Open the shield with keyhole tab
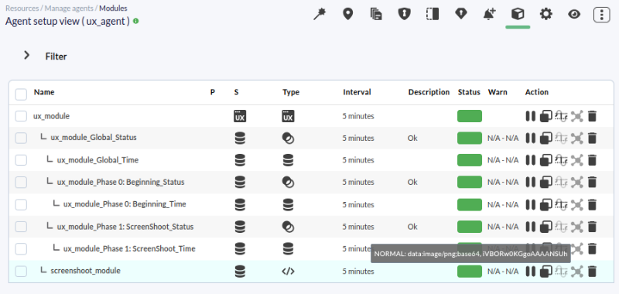This screenshot has width=619, height=294. (x=404, y=15)
